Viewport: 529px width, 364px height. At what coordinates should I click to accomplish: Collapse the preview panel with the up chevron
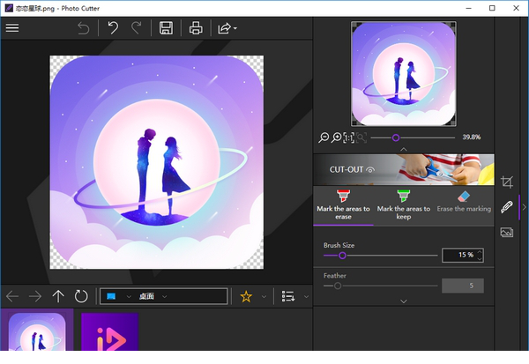coord(404,149)
